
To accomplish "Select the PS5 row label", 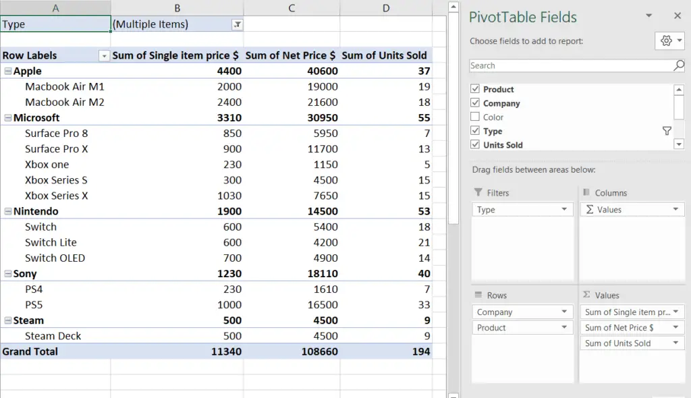I will point(34,305).
